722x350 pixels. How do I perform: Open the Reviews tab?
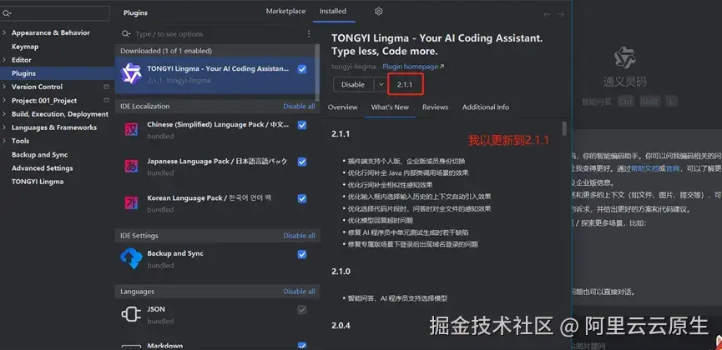coord(435,107)
